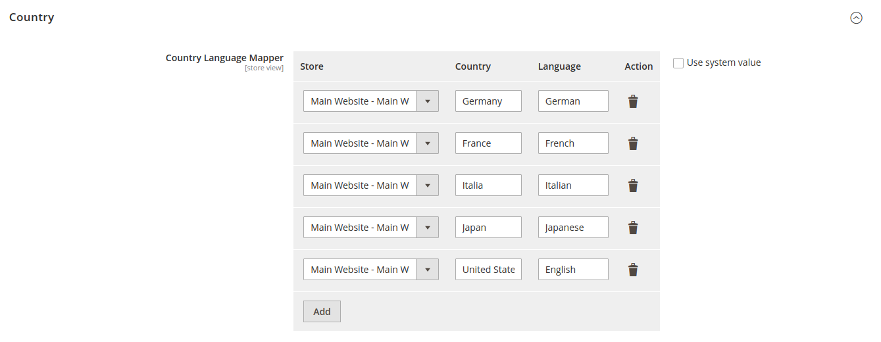This screenshot has height=342, width=881.
Task: Focus the German language field
Action: point(572,101)
